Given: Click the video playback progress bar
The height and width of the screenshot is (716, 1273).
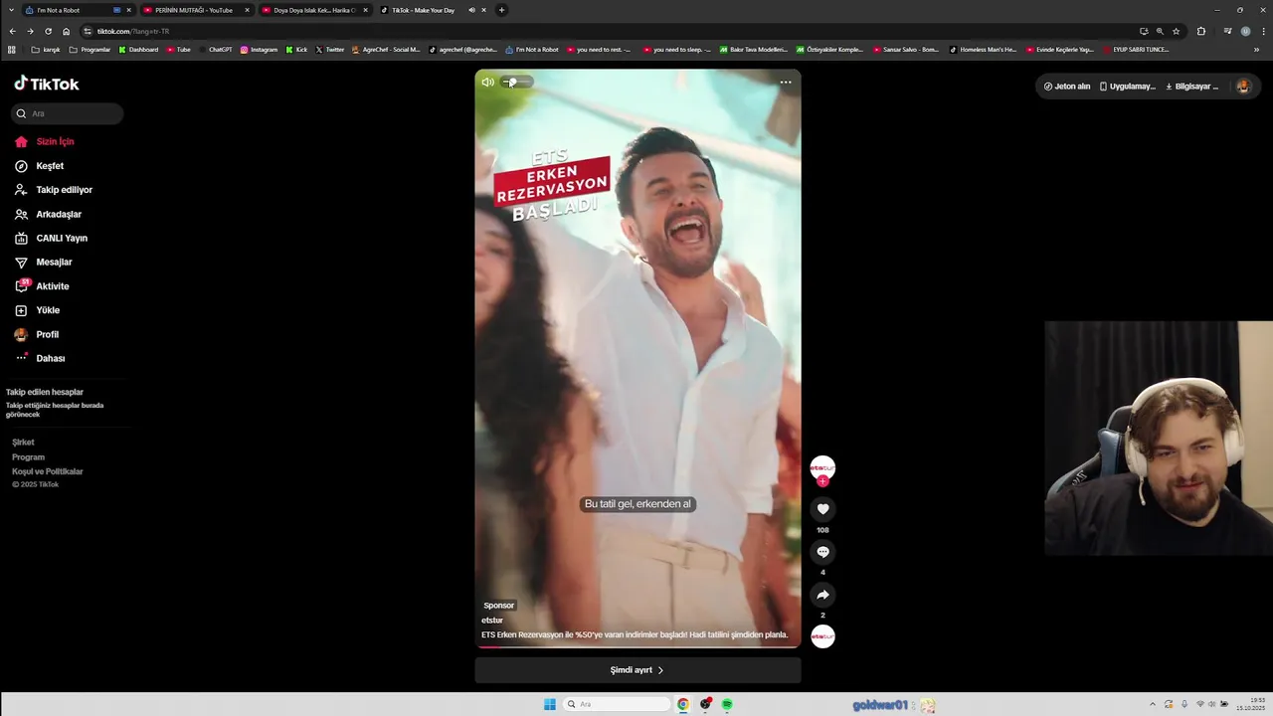Looking at the screenshot, I should (x=637, y=646).
